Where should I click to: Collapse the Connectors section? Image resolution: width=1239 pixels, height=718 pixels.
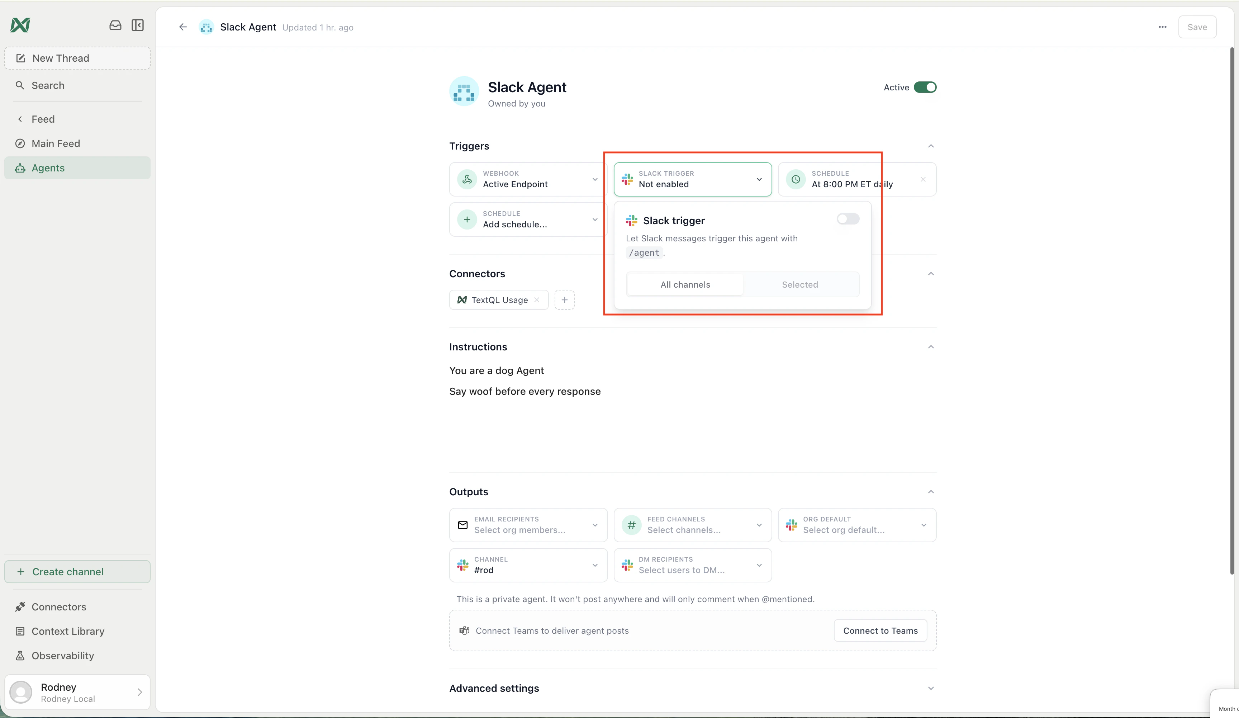[931, 274]
